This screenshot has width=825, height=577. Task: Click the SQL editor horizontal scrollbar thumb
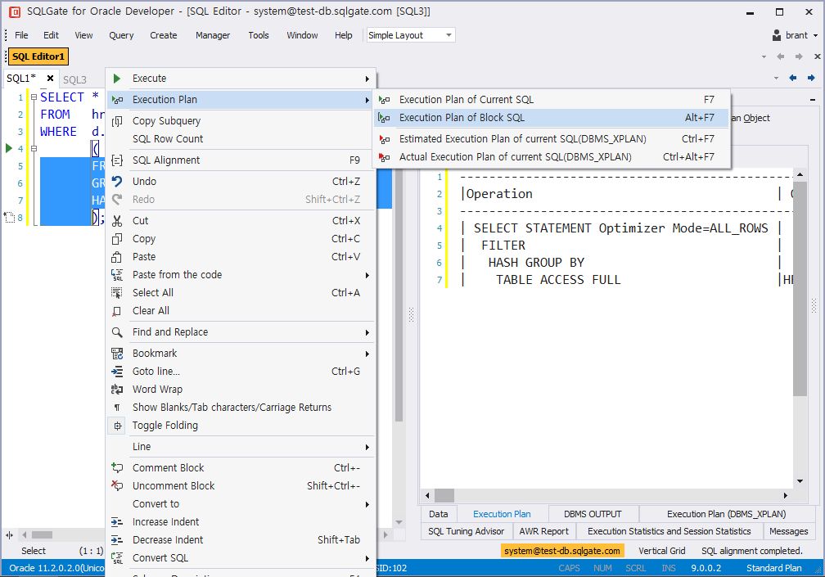coord(42,535)
